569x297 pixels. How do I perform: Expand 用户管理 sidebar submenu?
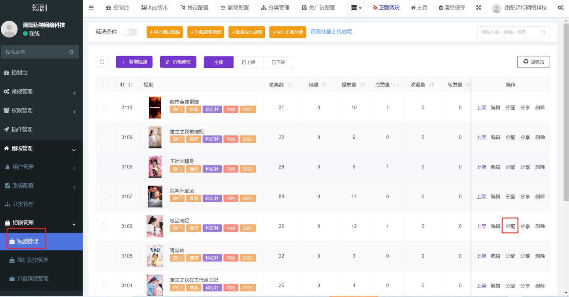(41, 167)
